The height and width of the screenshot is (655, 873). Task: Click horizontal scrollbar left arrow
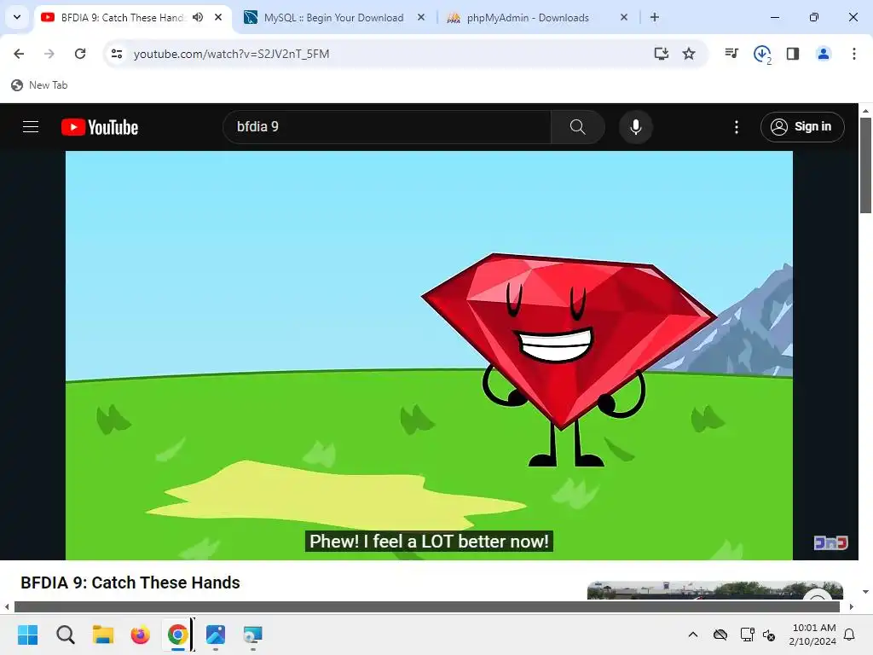coord(7,606)
